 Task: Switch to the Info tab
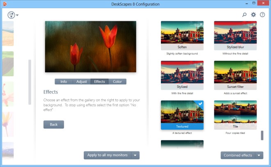[64, 82]
